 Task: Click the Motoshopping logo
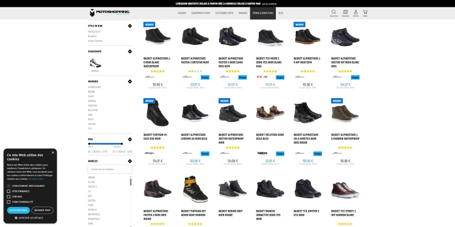[x=109, y=12]
